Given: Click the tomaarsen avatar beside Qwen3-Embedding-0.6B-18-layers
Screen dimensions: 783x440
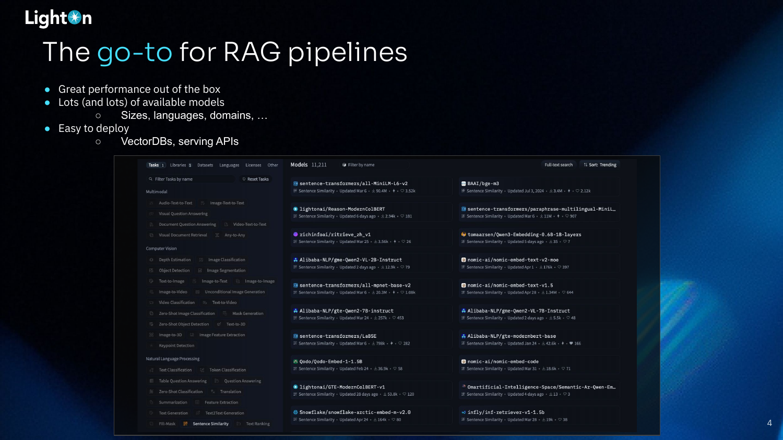Looking at the screenshot, I should pos(464,235).
